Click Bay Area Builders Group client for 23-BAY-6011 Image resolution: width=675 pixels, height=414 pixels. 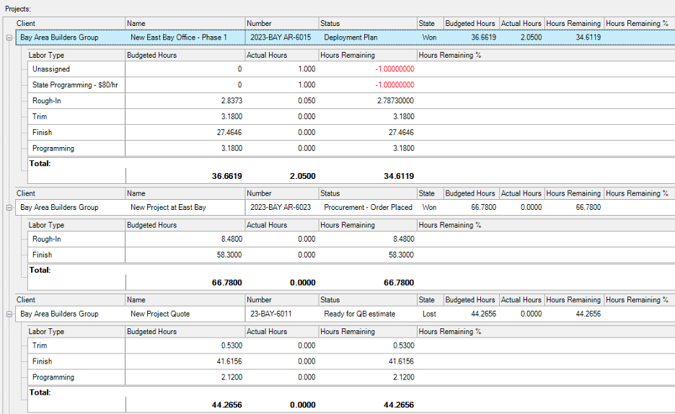coord(59,314)
